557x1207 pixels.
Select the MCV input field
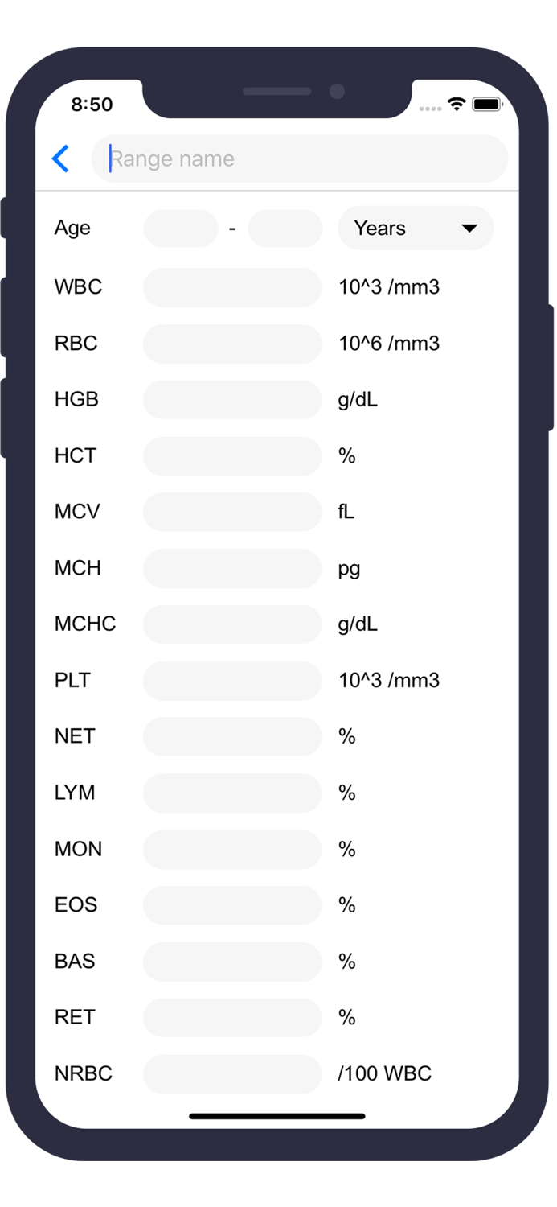231,512
